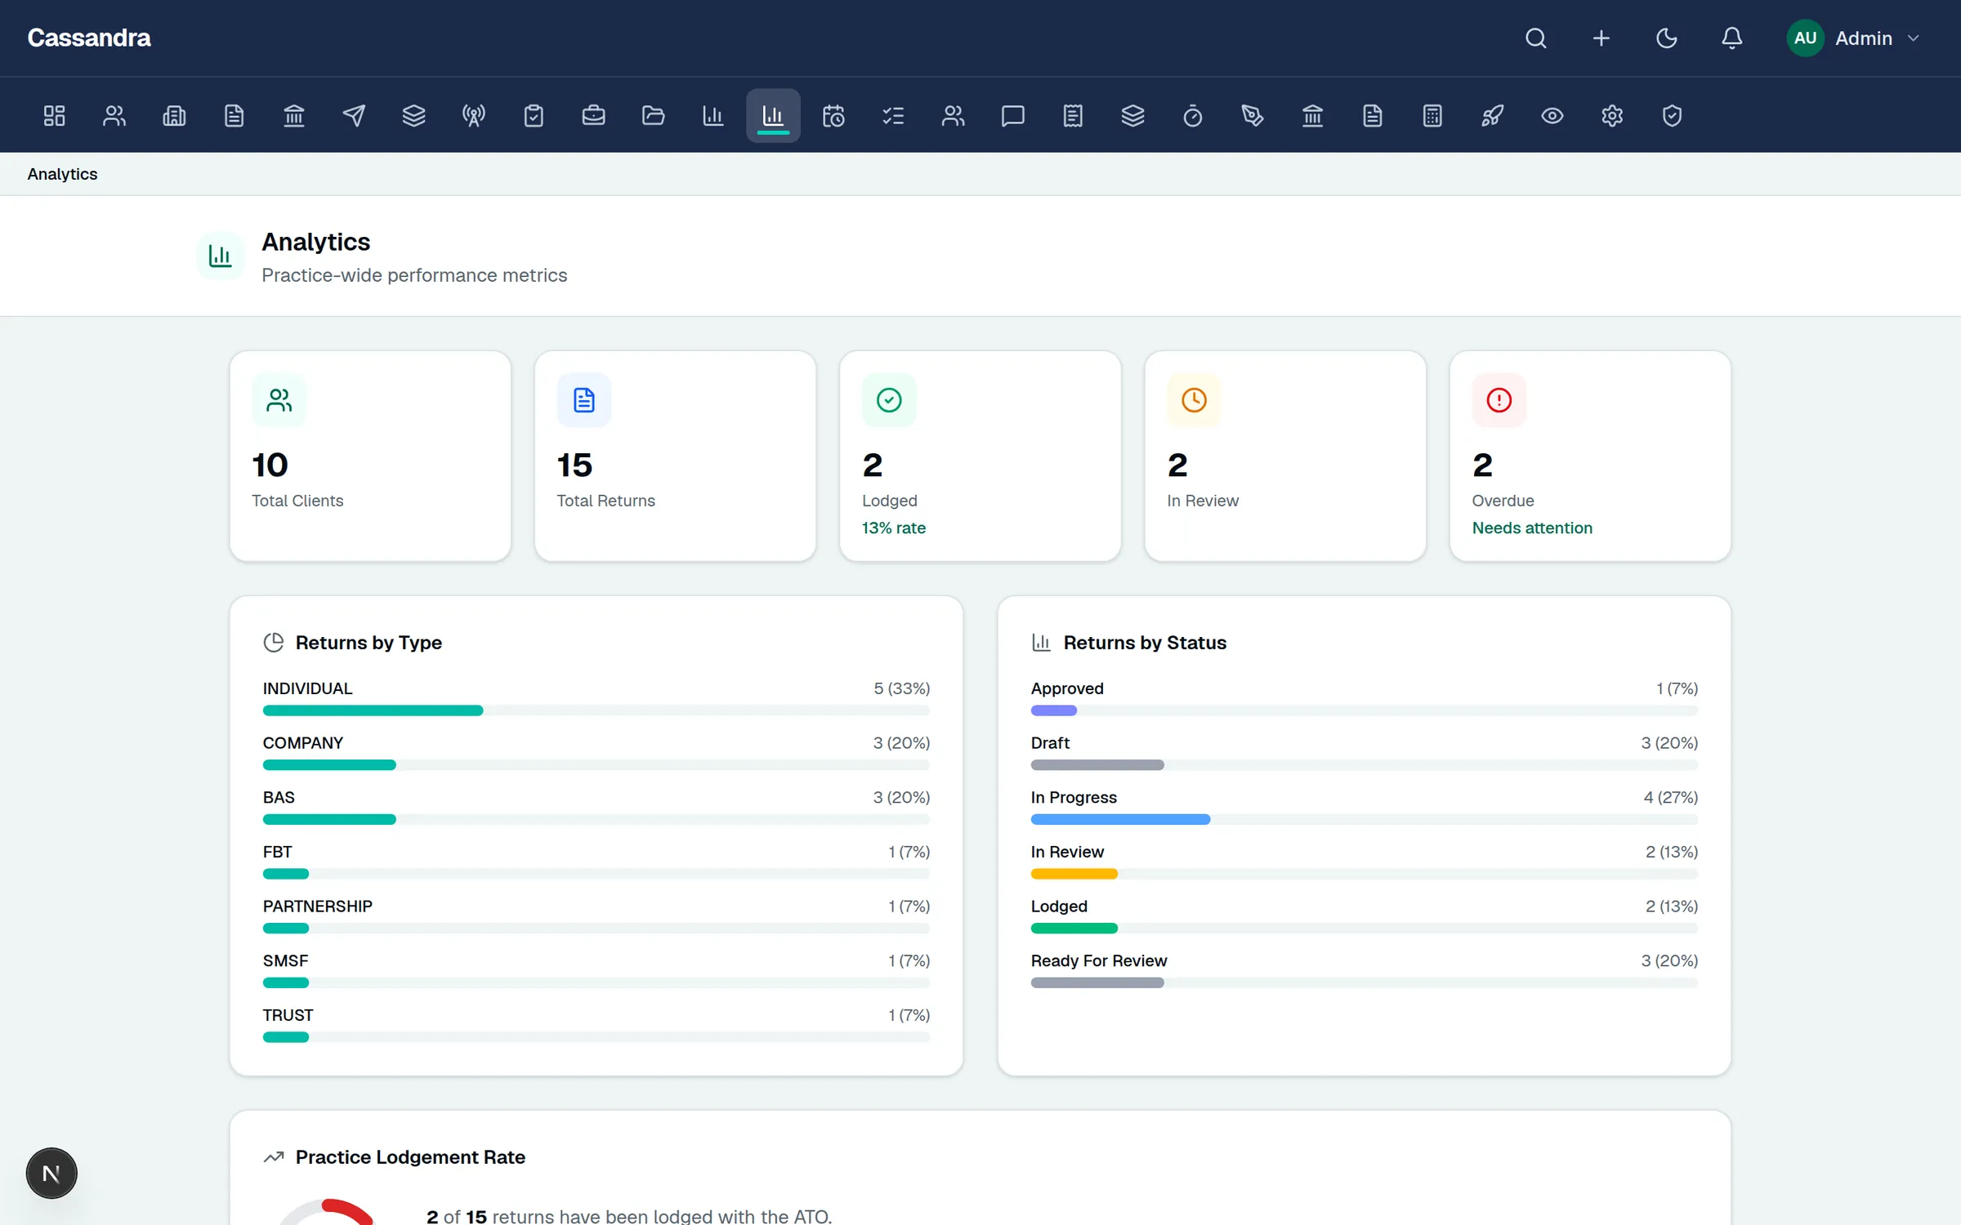Click the In Review yellow status bar
1961x1225 pixels.
1074,874
